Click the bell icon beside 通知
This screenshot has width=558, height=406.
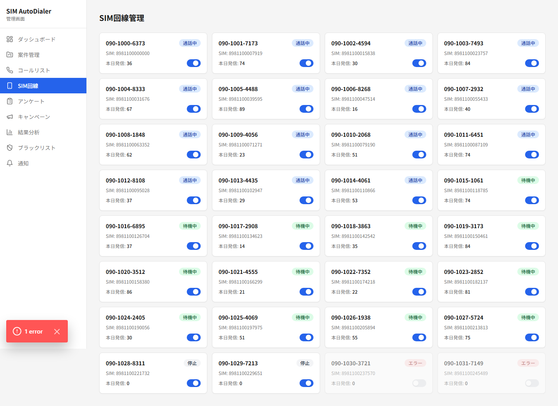(x=10, y=163)
